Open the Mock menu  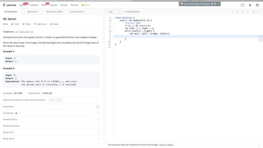click(x=44, y=5)
